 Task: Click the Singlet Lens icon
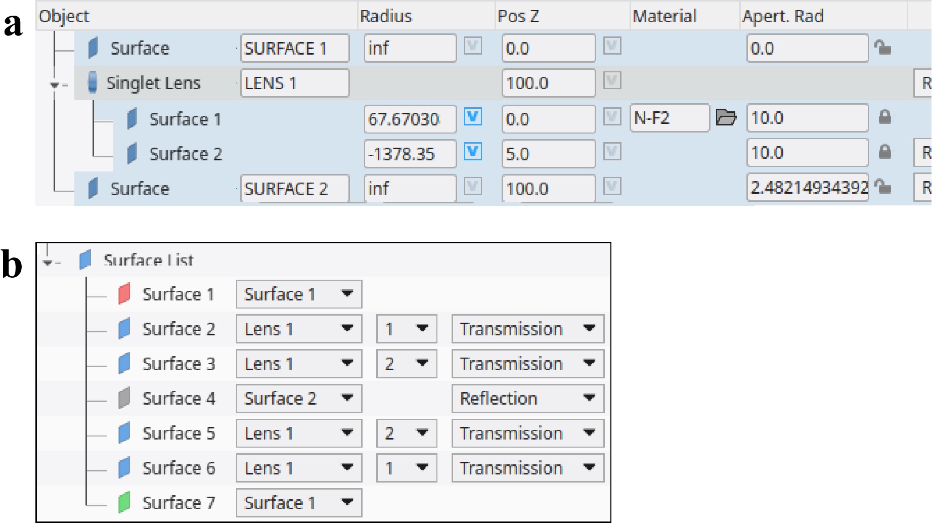coord(93,82)
